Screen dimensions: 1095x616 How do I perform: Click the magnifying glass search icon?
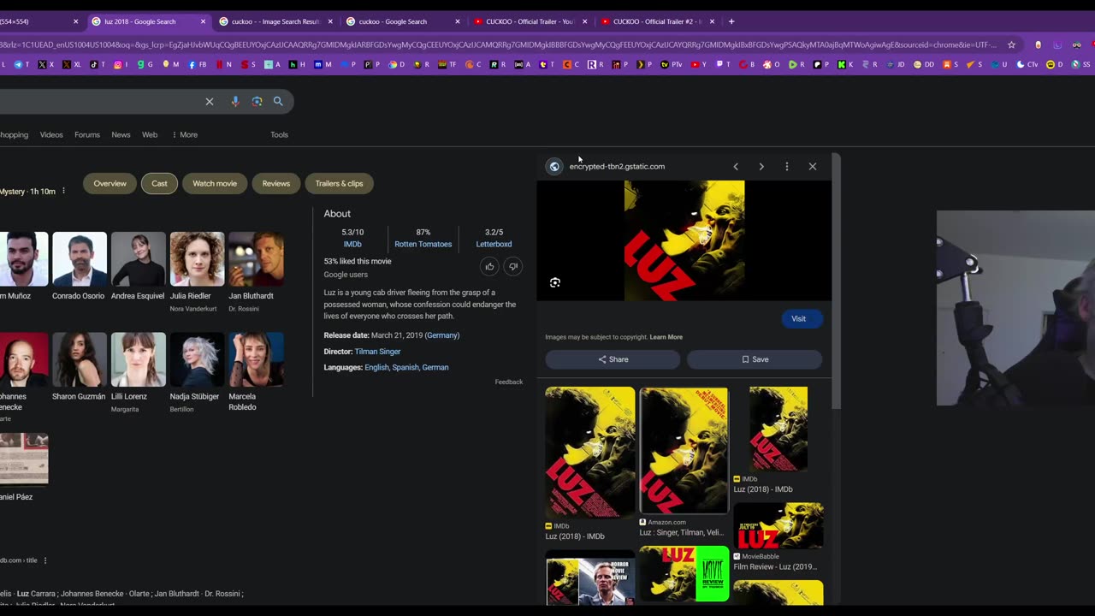click(278, 102)
